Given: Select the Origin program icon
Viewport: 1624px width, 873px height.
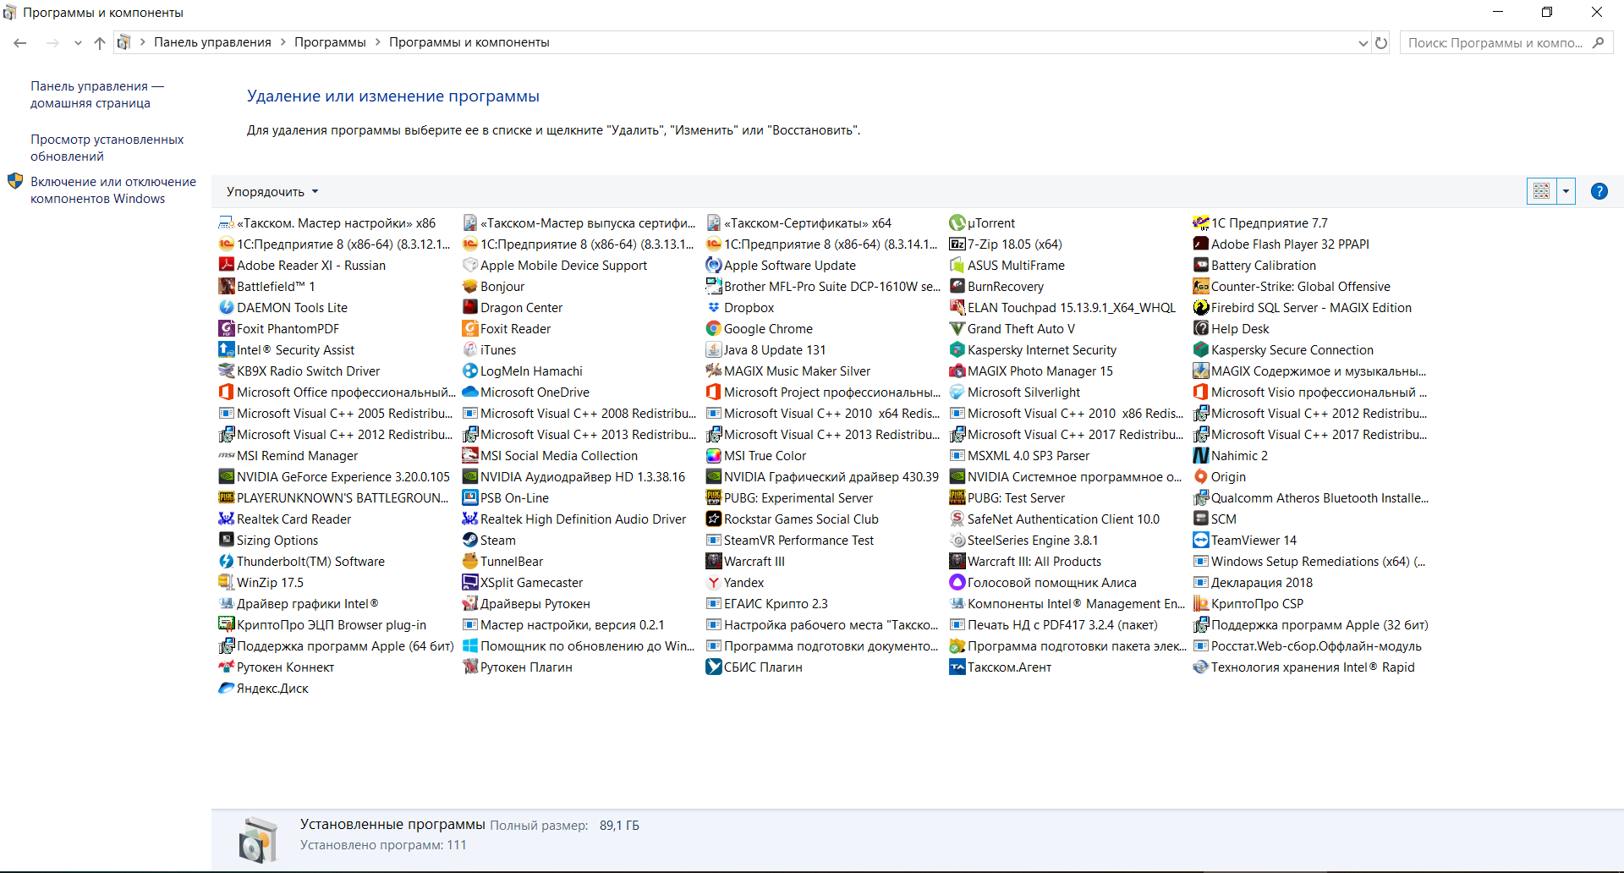Looking at the screenshot, I should click(1201, 477).
